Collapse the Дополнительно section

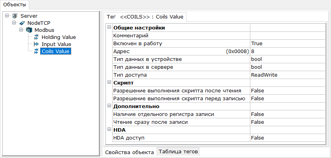109,106
